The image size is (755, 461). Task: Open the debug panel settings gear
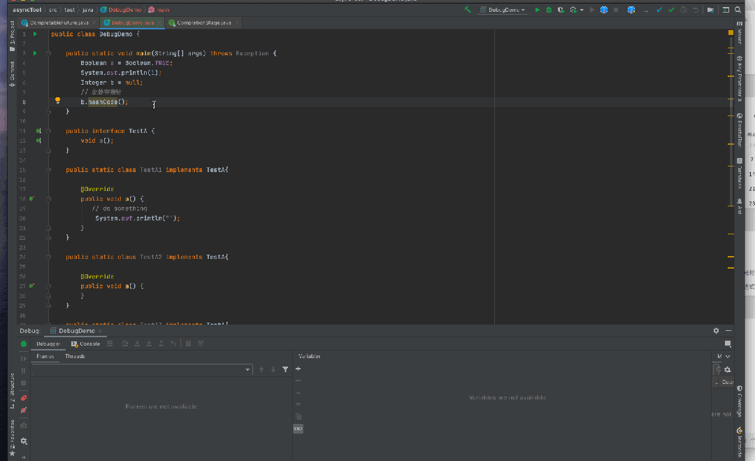(x=716, y=330)
